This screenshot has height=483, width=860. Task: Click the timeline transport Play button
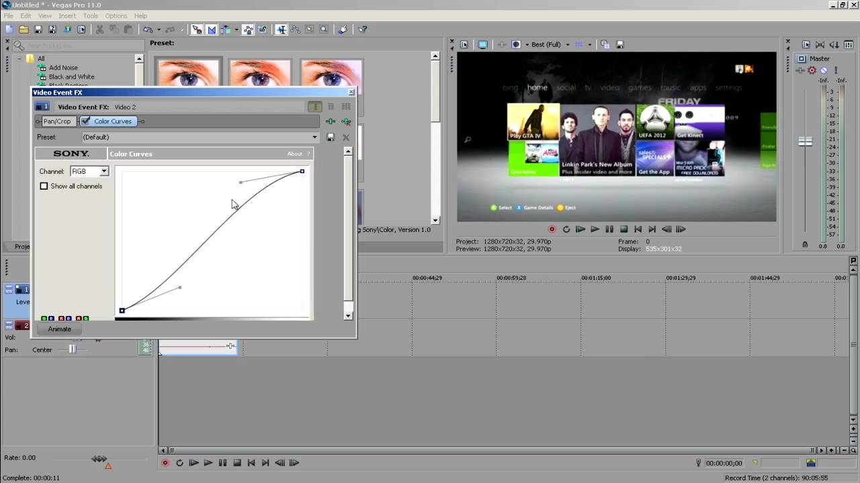(208, 463)
